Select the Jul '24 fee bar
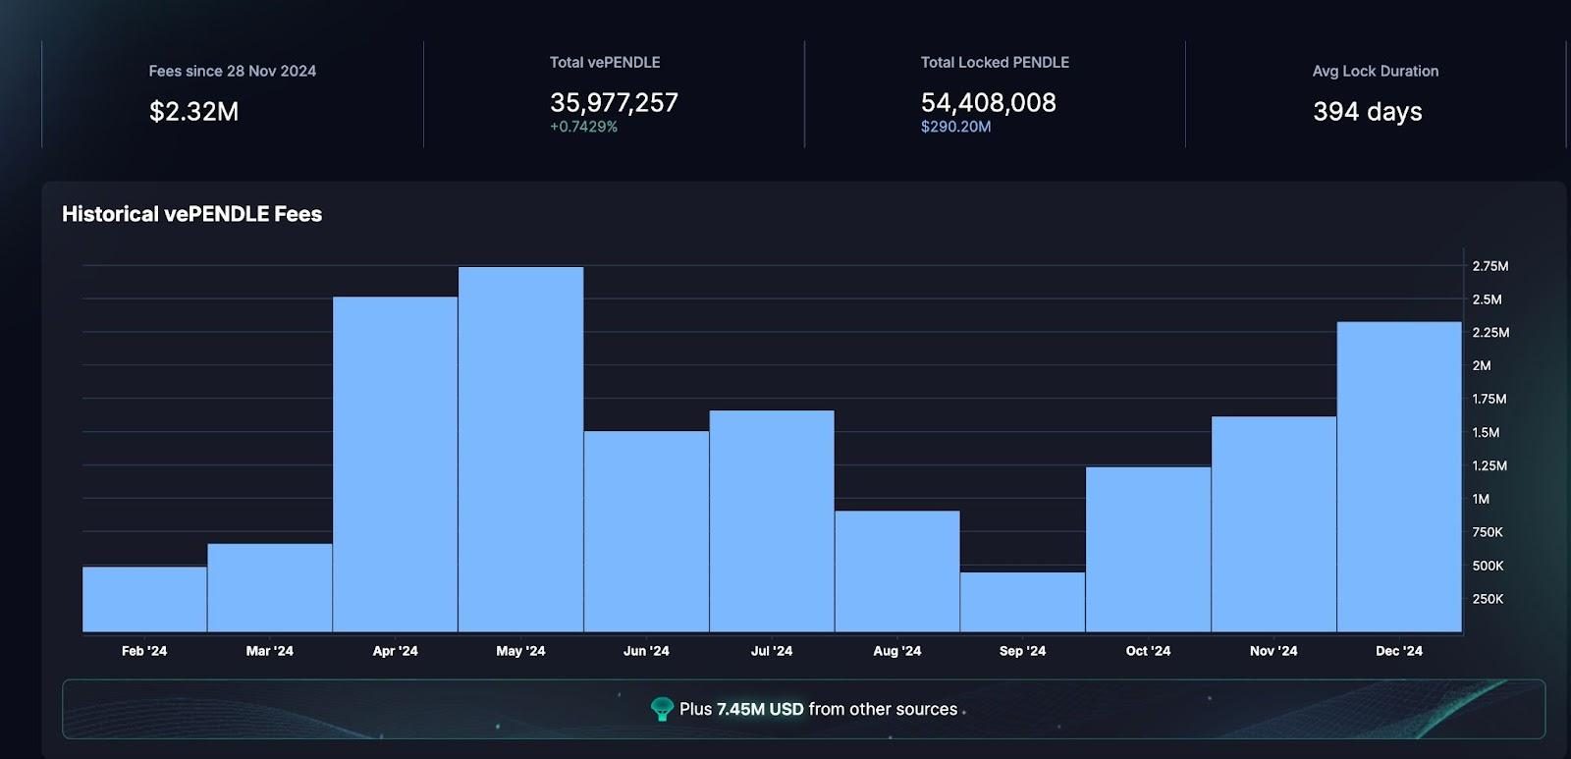 point(772,520)
